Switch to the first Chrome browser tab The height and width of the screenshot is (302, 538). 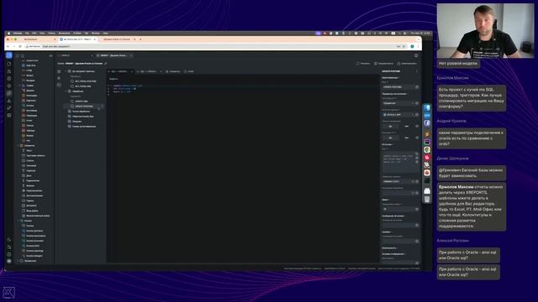(39, 39)
